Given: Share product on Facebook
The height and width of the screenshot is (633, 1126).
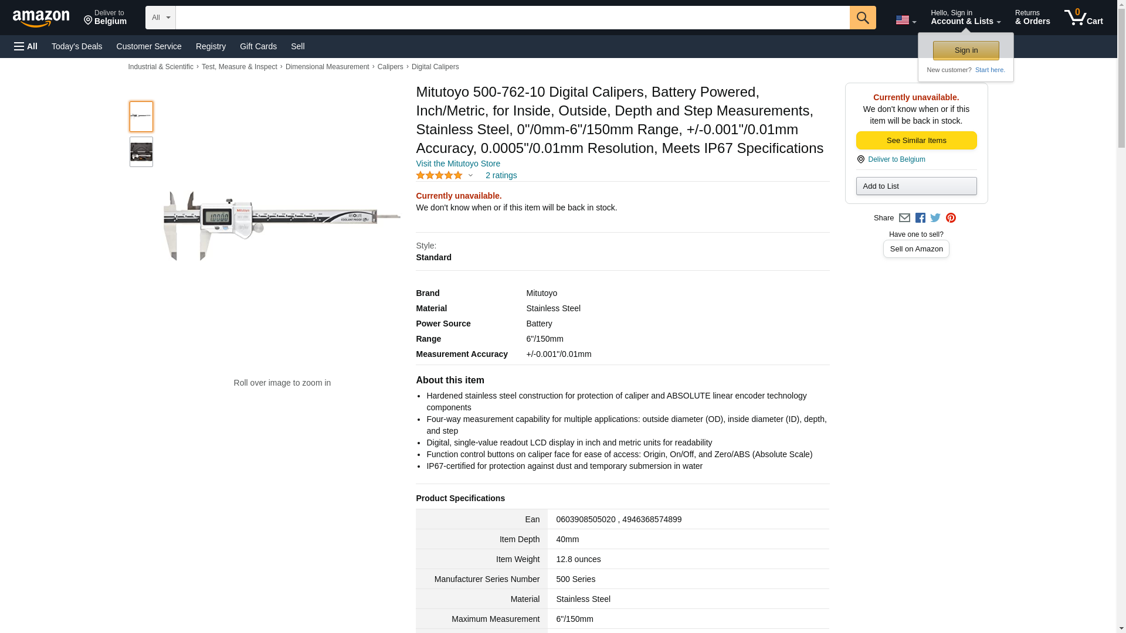Looking at the screenshot, I should 920,218.
